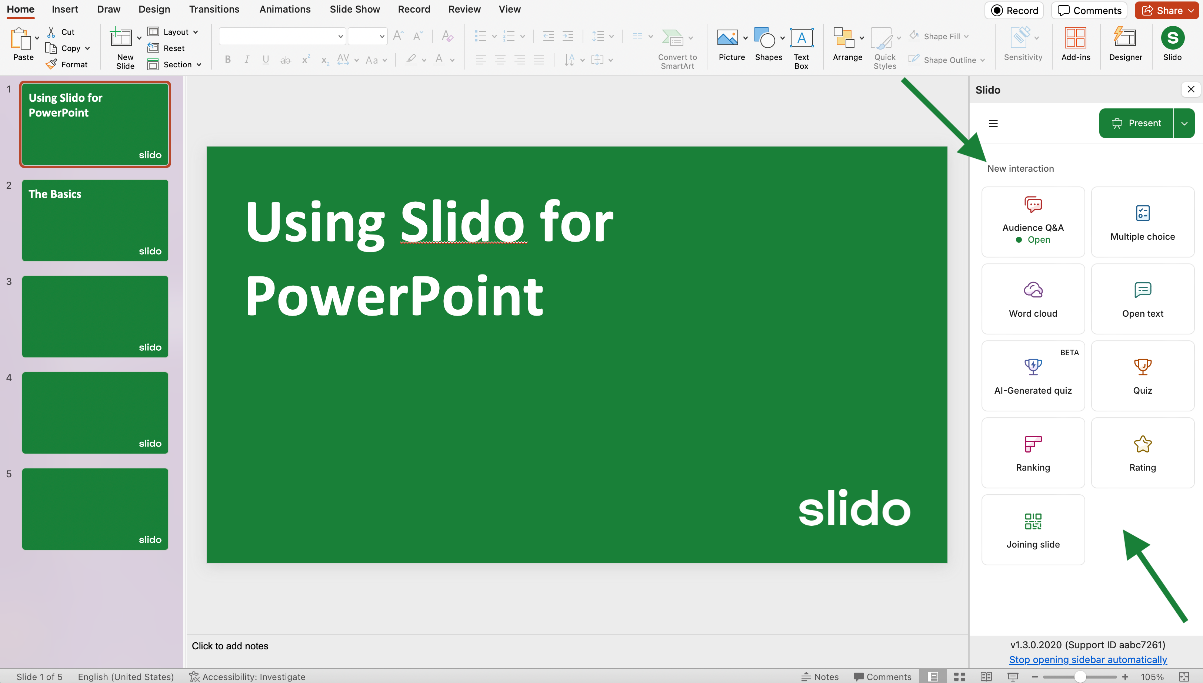
Task: Adjust the zoom slider handle
Action: click(x=1080, y=676)
